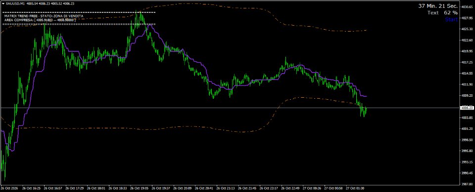Click the '26 Oct 21:45' time axis label

tap(247, 188)
